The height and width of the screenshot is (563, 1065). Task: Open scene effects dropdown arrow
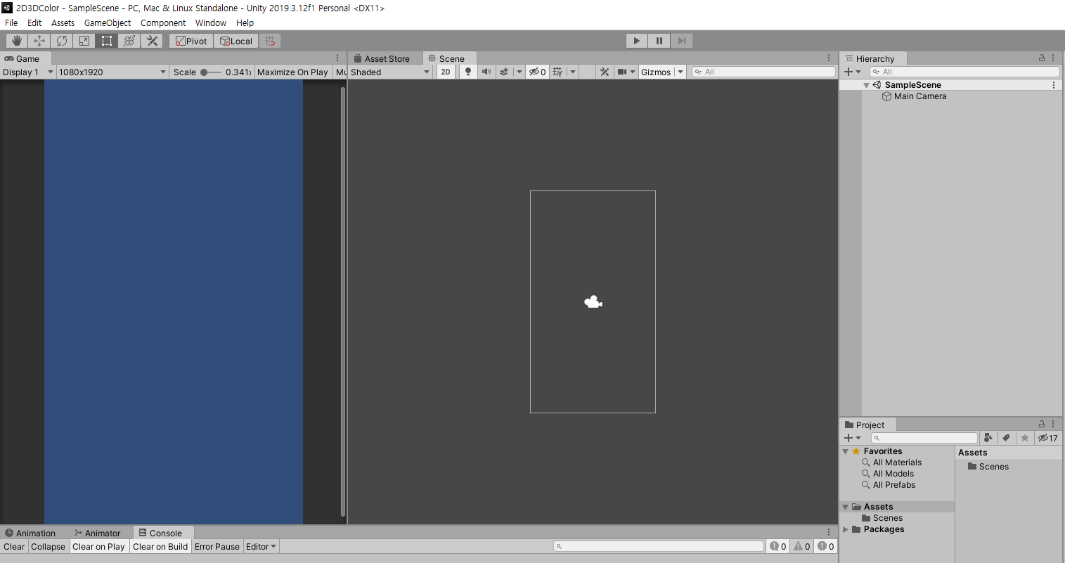coord(519,72)
